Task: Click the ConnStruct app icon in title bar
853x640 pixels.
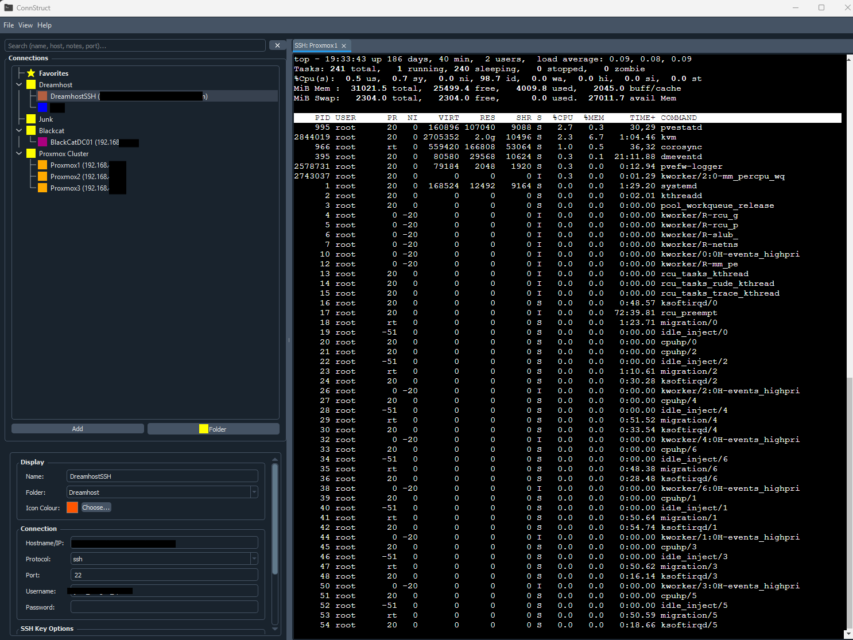Action: tap(9, 7)
